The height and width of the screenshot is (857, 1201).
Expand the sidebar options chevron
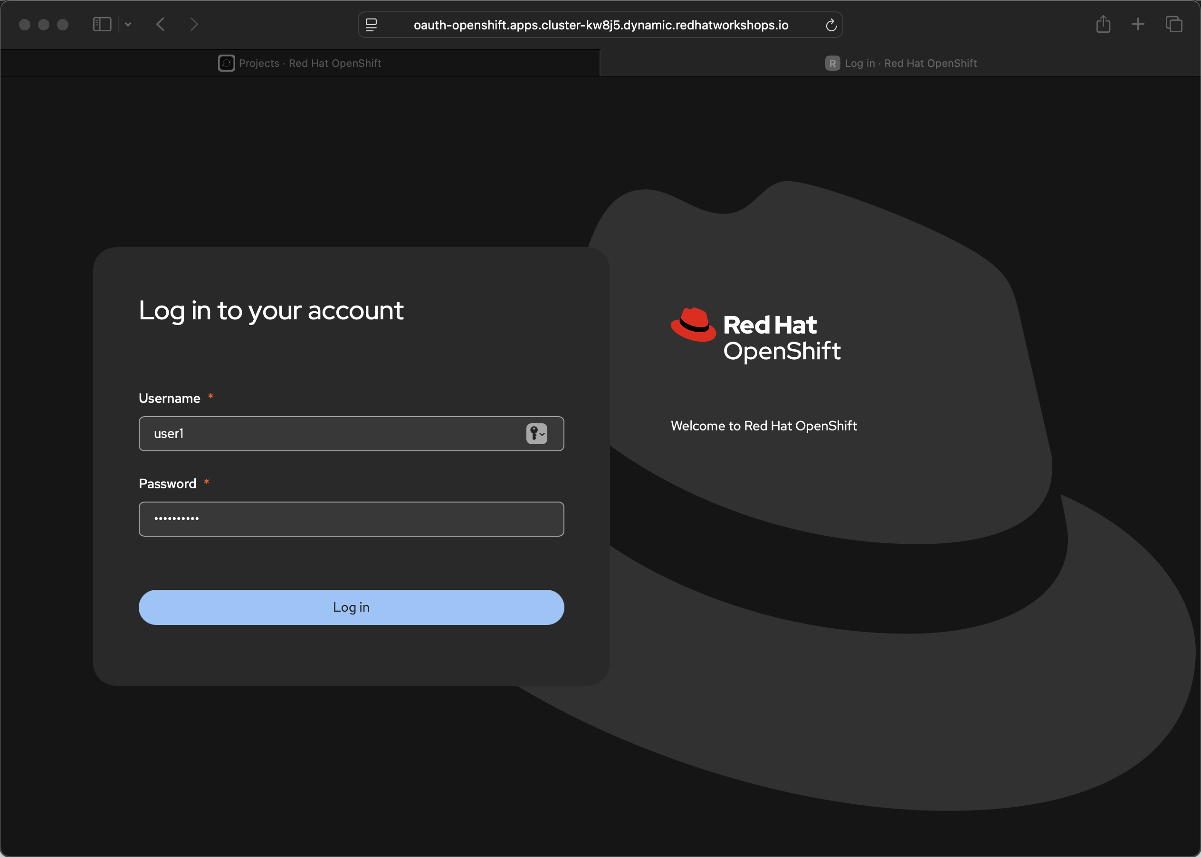[128, 24]
